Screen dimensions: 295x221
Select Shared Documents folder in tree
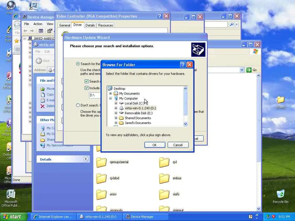click(137, 118)
